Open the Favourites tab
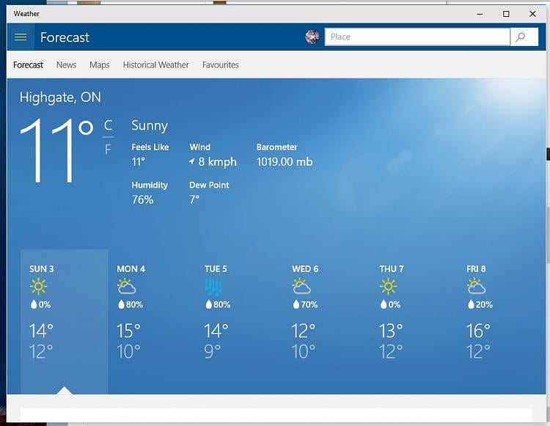550x426 pixels. click(x=221, y=65)
